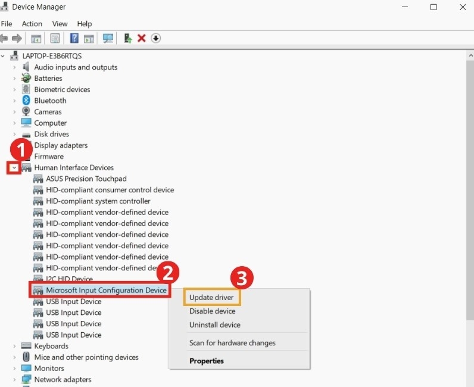Click the vertical scrollbar thumb
Screen dimensions: 474x387
470,190
